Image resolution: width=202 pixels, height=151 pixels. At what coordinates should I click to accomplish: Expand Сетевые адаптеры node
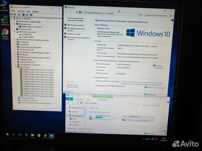coord(17,98)
